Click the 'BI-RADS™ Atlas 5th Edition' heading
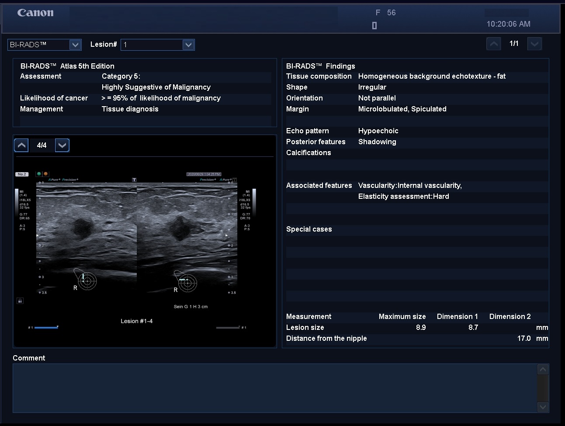Screen dimensions: 565x426 point(67,66)
